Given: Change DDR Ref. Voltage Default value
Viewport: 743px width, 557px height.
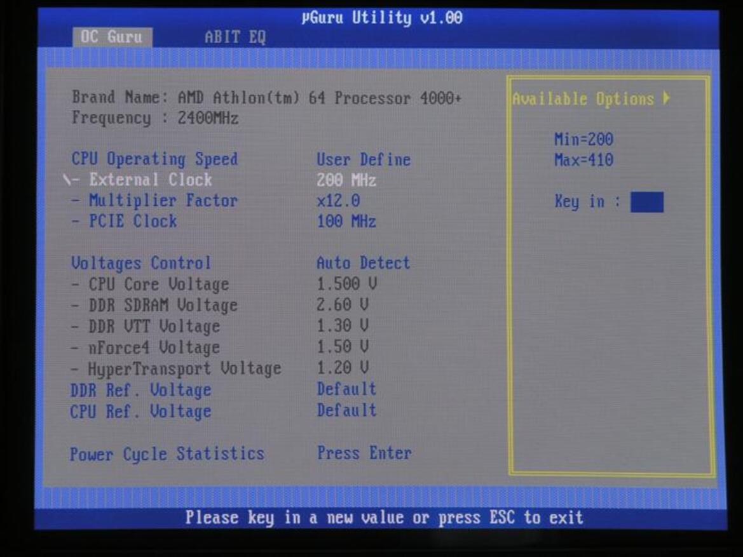Looking at the screenshot, I should 347,389.
